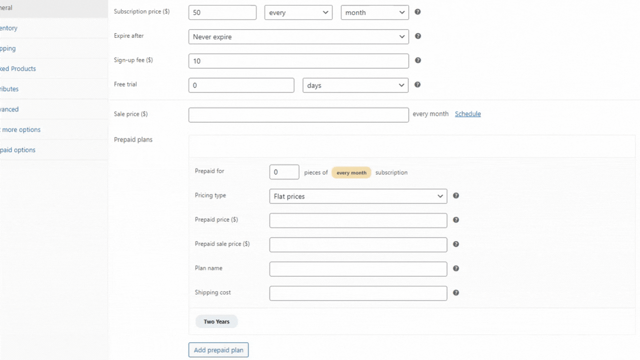
Task: Click help icon beside Shipping cost field
Action: [456, 292]
